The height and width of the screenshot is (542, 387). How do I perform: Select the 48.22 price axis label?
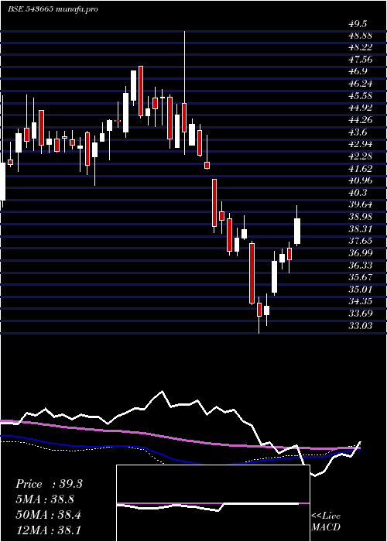[361, 48]
